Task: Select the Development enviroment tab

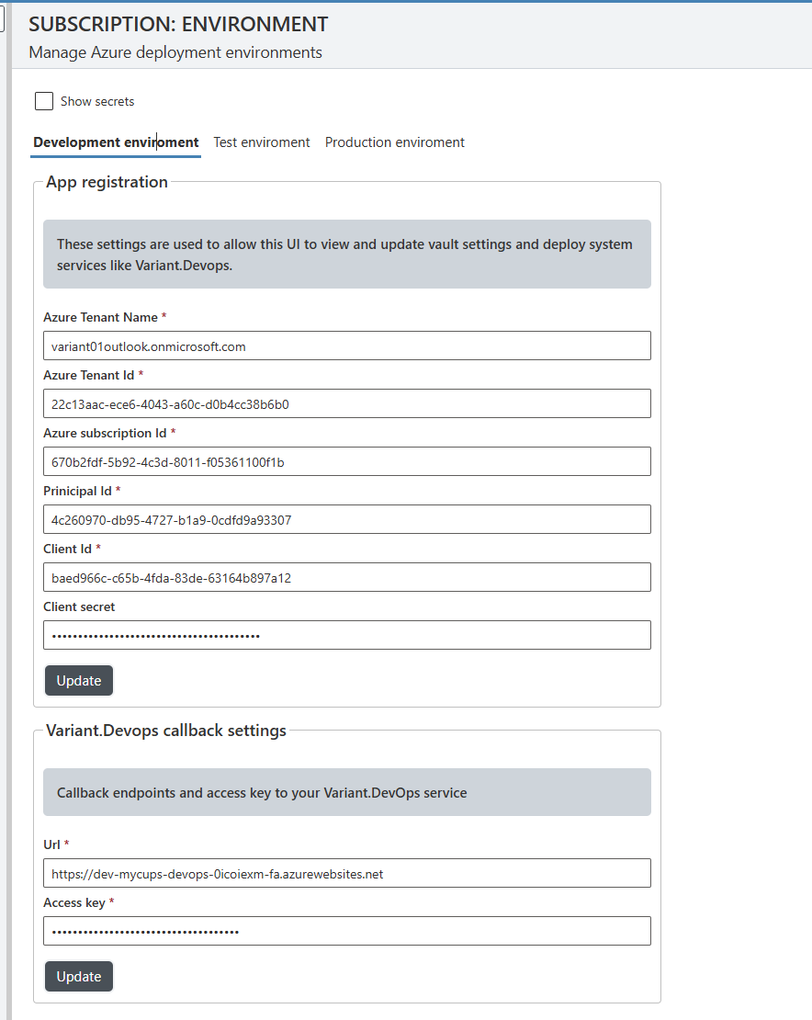Action: (116, 142)
